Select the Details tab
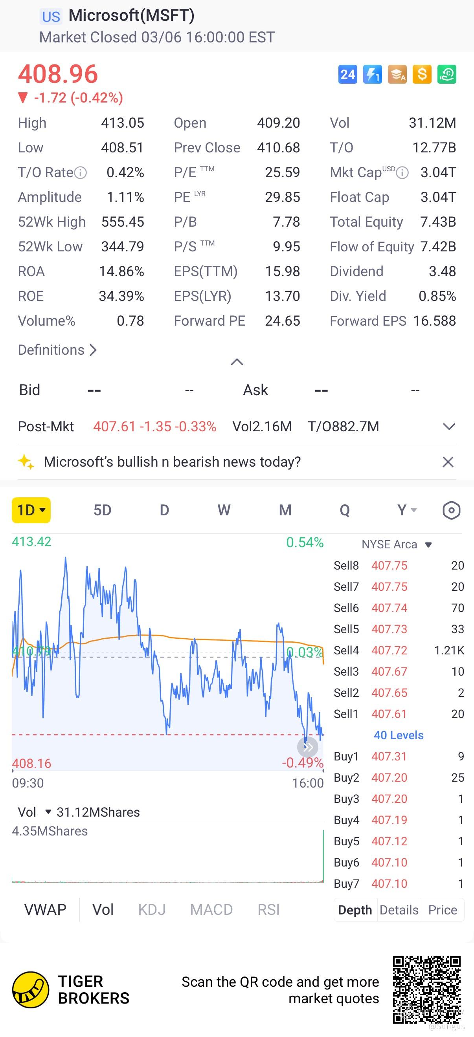This screenshot has width=474, height=1037. (399, 910)
